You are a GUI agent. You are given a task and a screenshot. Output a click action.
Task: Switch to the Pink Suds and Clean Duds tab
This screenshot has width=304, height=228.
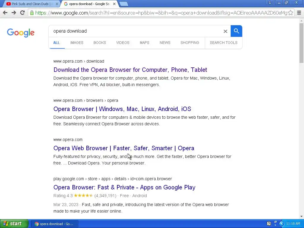point(30,4)
